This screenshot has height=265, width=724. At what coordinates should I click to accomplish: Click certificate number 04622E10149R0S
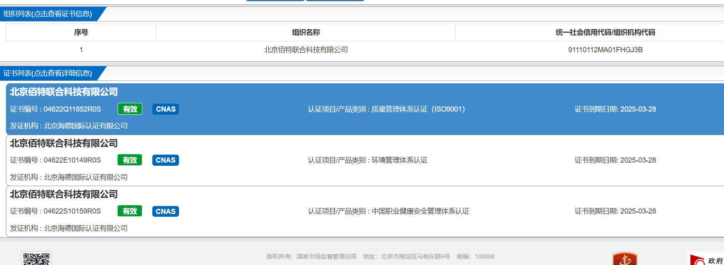[72, 160]
